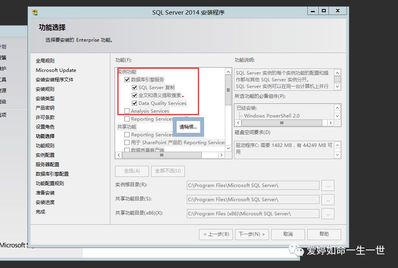The image size is (398, 268).
Task: Click the Windows PowerShell 2.0 prerequisite entry
Action: (x=272, y=116)
